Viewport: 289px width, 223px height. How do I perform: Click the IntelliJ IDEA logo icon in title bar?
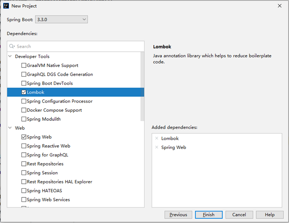point(6,6)
